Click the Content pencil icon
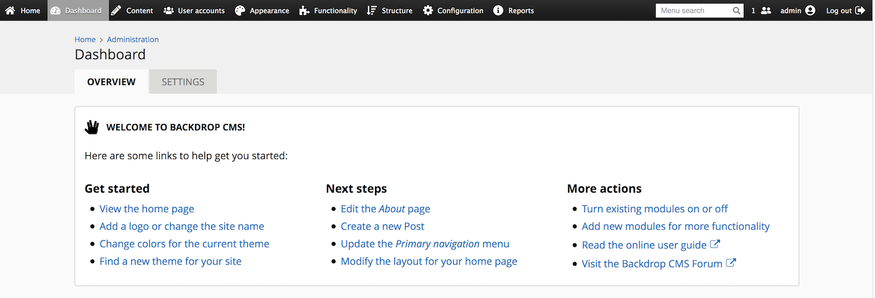The width and height of the screenshot is (875, 298). tap(116, 11)
